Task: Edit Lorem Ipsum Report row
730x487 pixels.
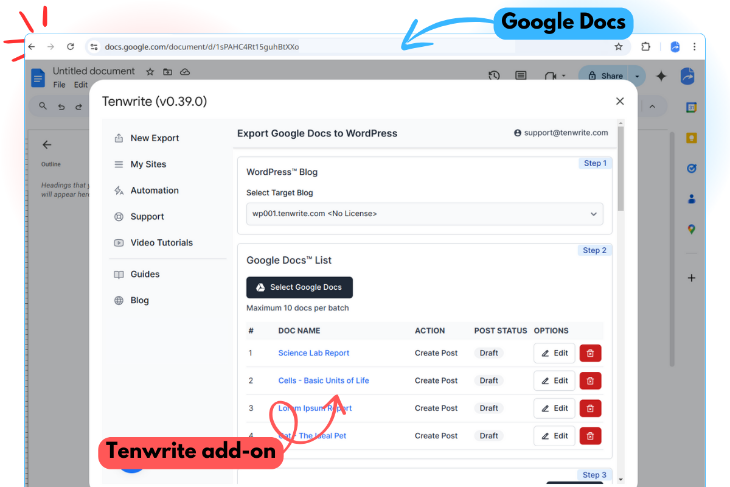Action: coord(554,408)
